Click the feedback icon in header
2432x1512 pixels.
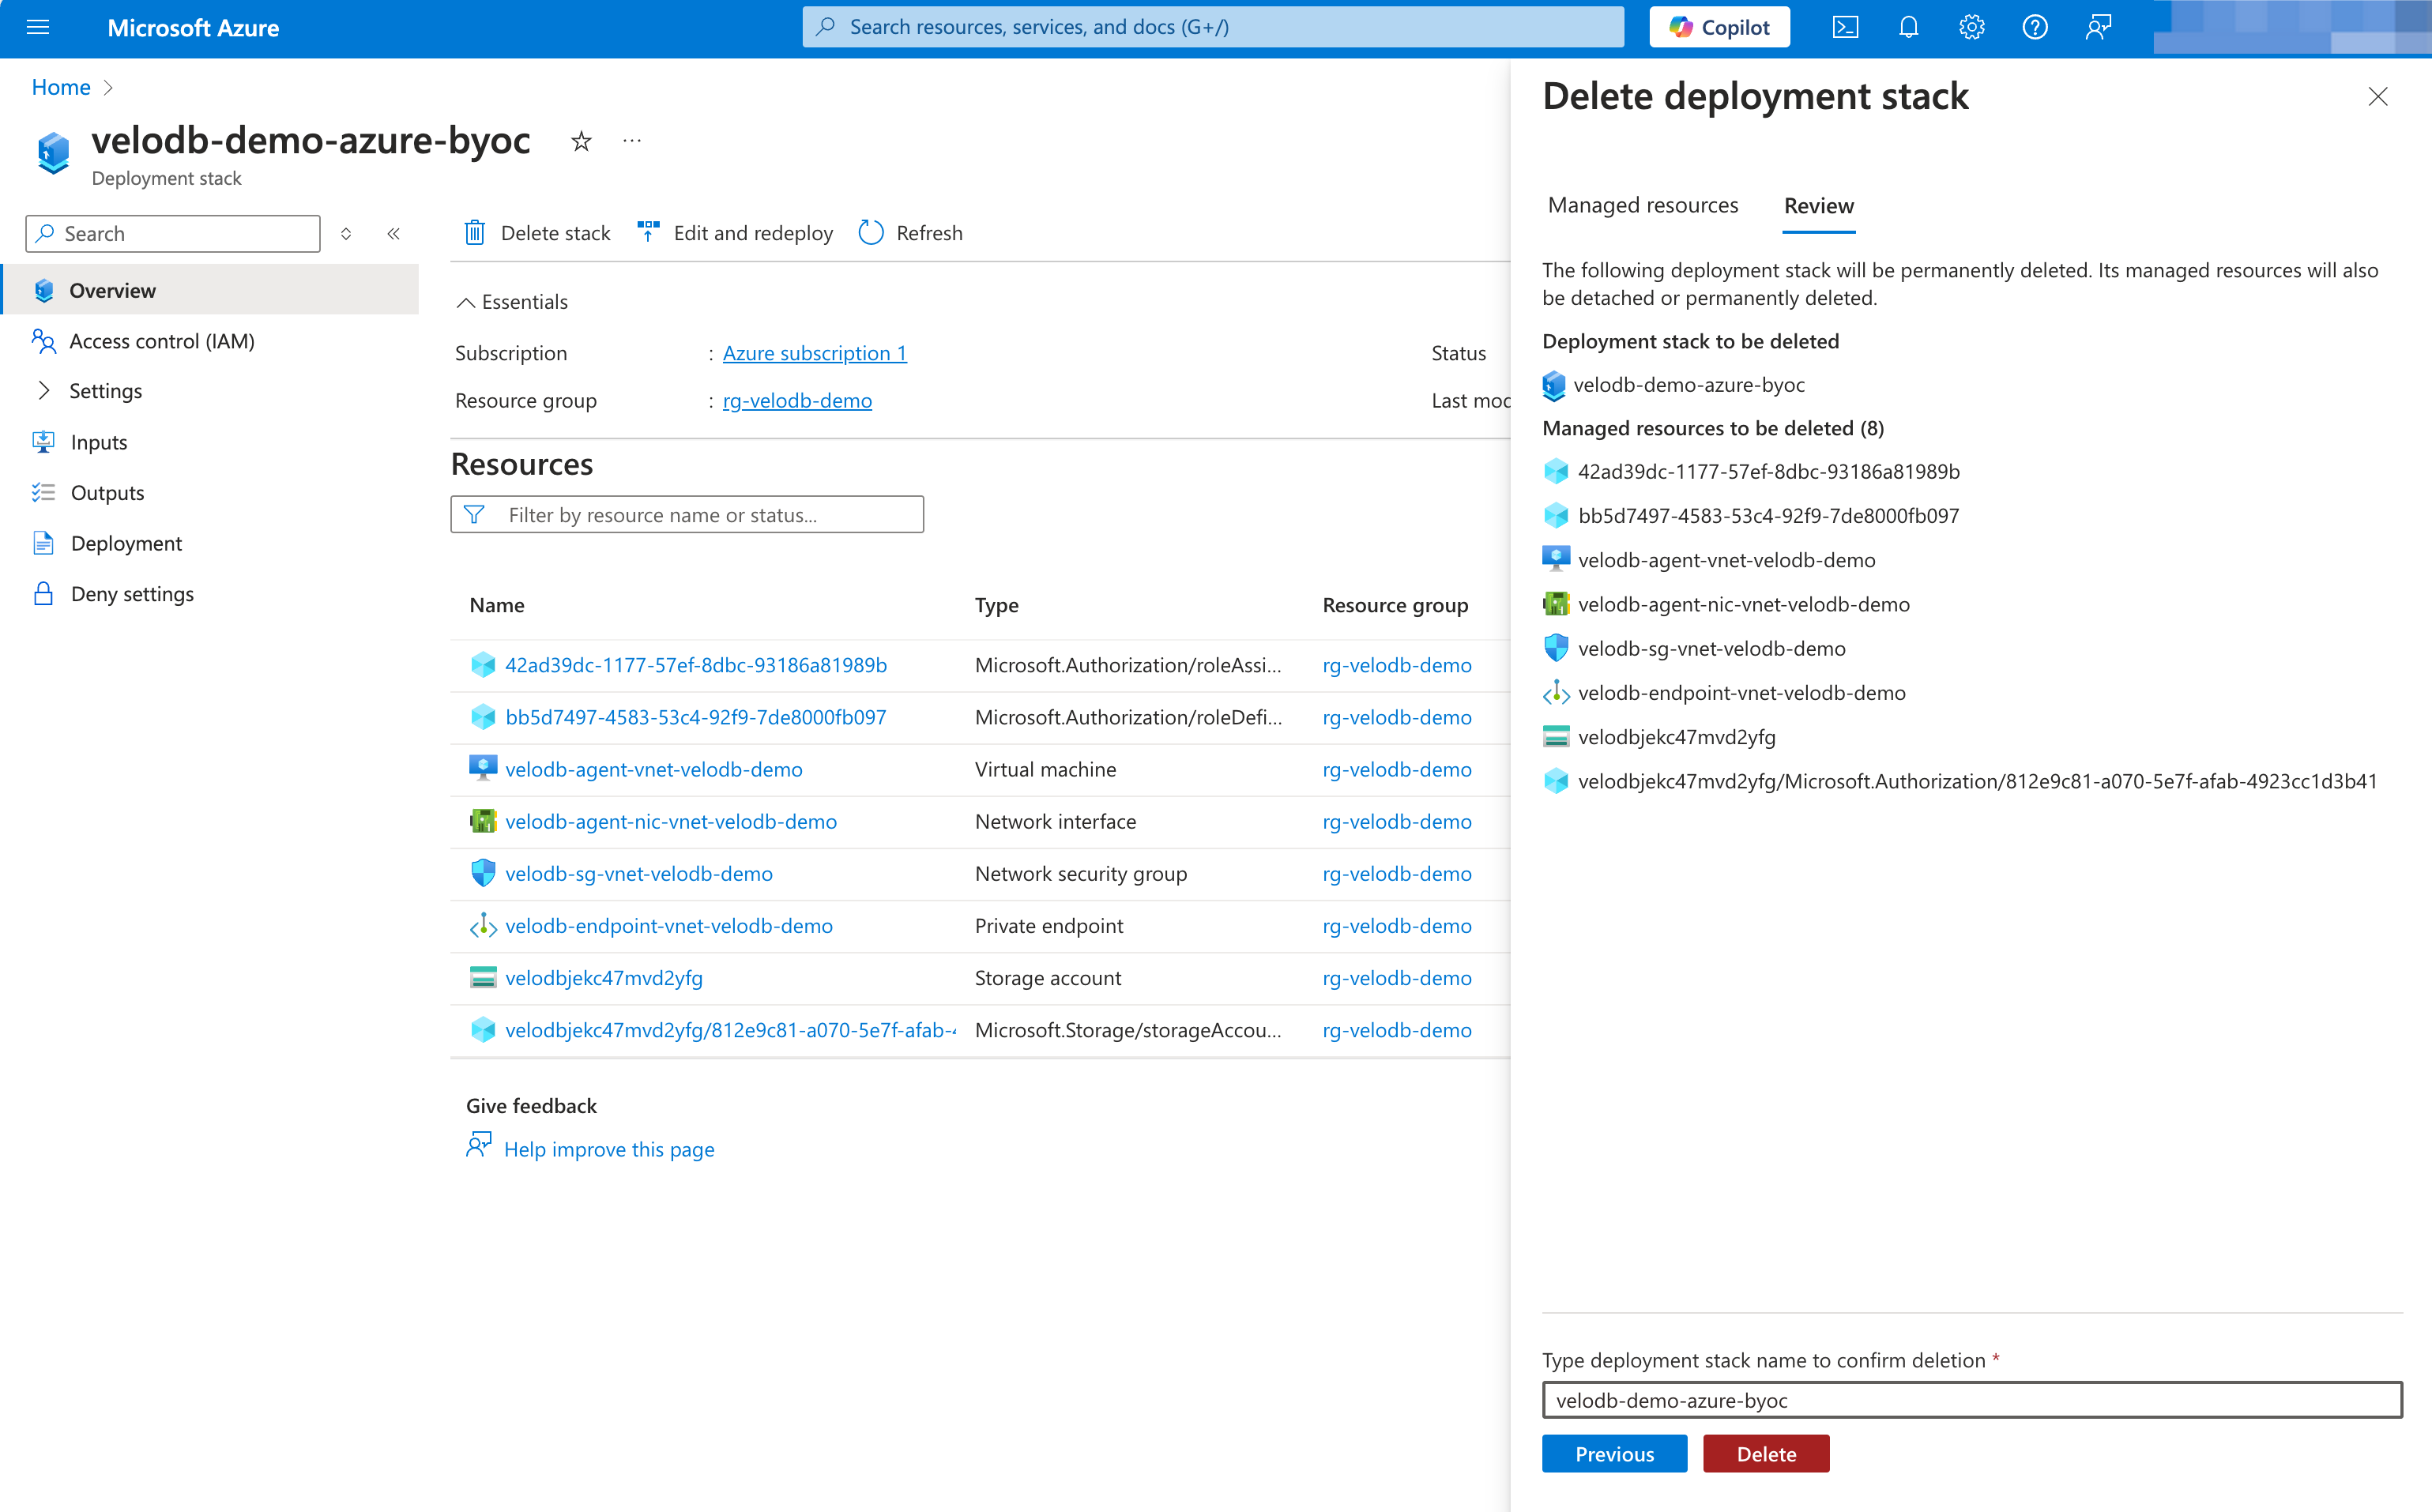click(2098, 27)
